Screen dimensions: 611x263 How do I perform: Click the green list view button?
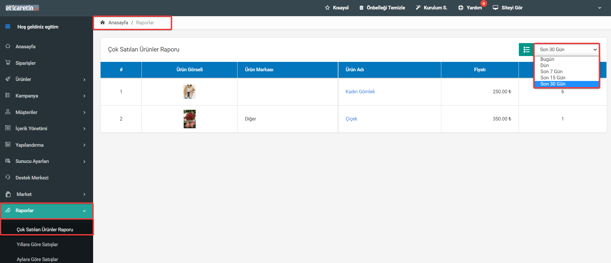(x=526, y=50)
